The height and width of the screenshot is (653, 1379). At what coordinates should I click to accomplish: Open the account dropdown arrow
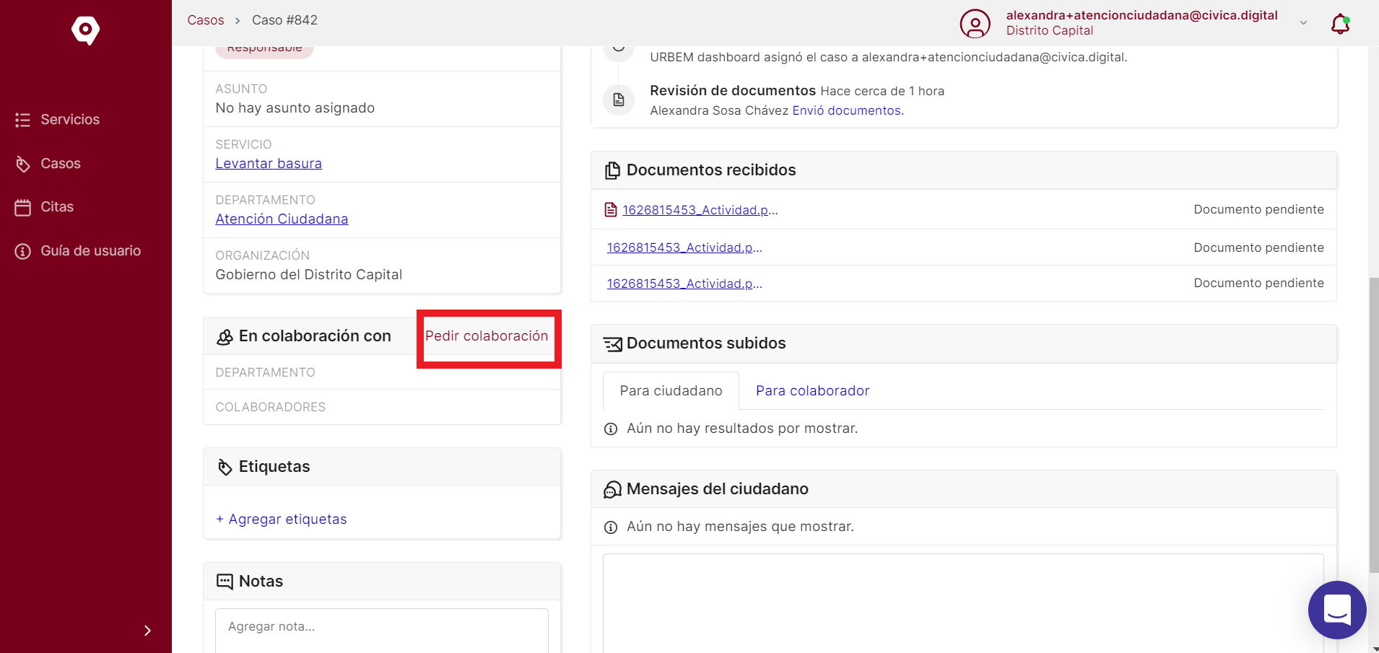tap(1303, 23)
